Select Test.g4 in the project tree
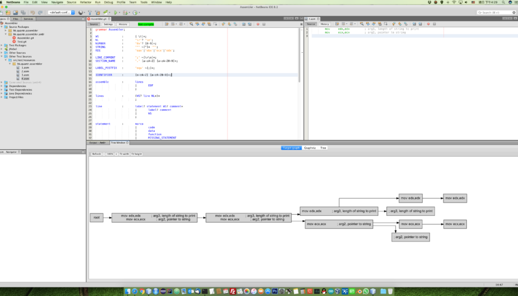This screenshot has width=518, height=296. pos(22,41)
